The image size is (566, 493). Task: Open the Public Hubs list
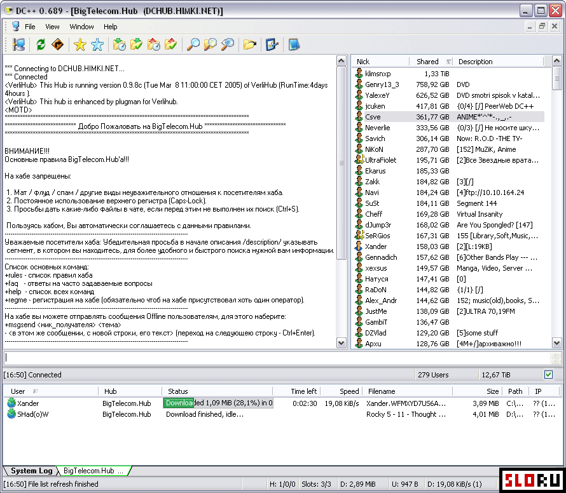coord(19,44)
